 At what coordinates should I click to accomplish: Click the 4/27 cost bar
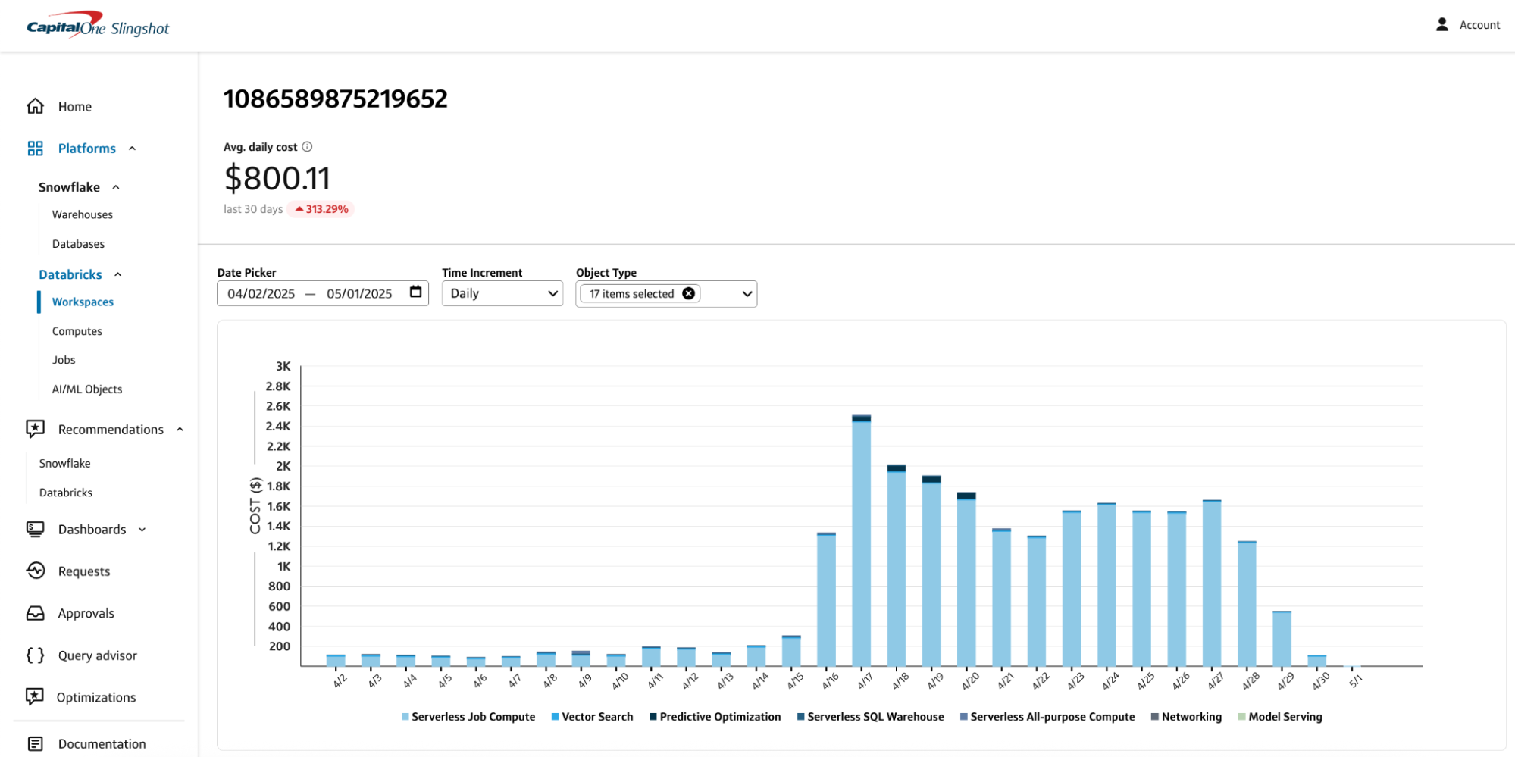click(x=1212, y=583)
